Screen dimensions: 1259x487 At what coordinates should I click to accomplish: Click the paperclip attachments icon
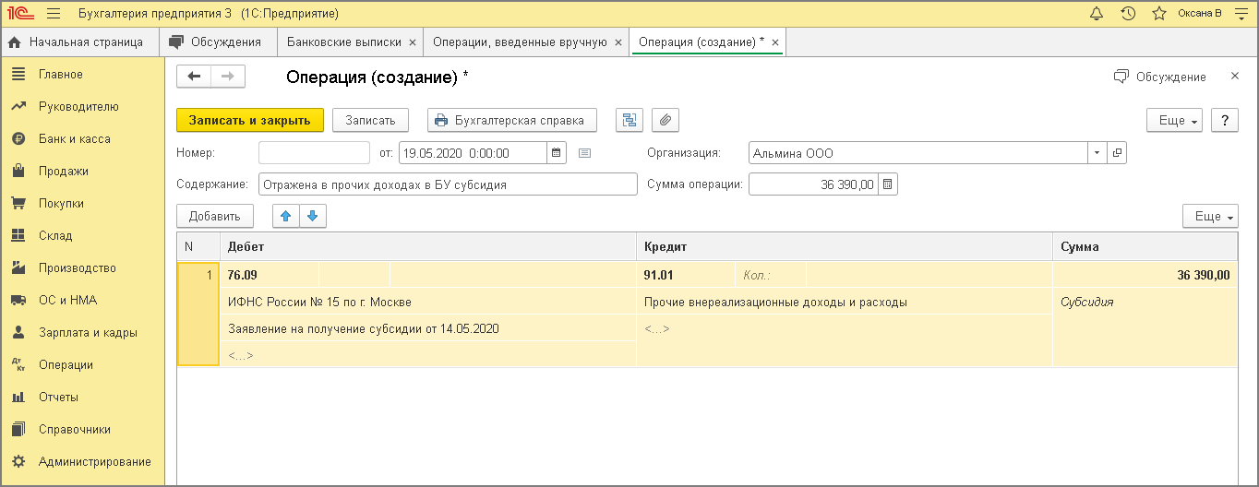click(665, 120)
